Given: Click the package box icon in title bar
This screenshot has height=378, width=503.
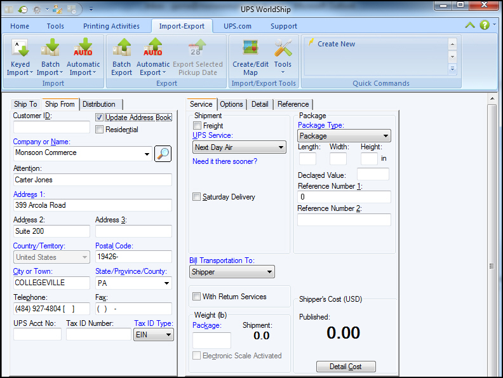Looking at the screenshot, I should [8, 10].
